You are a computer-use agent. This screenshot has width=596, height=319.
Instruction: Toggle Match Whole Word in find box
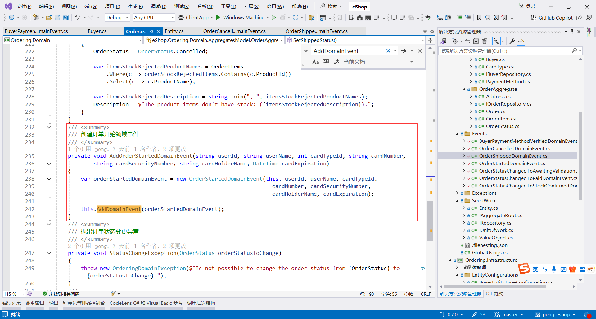click(326, 62)
